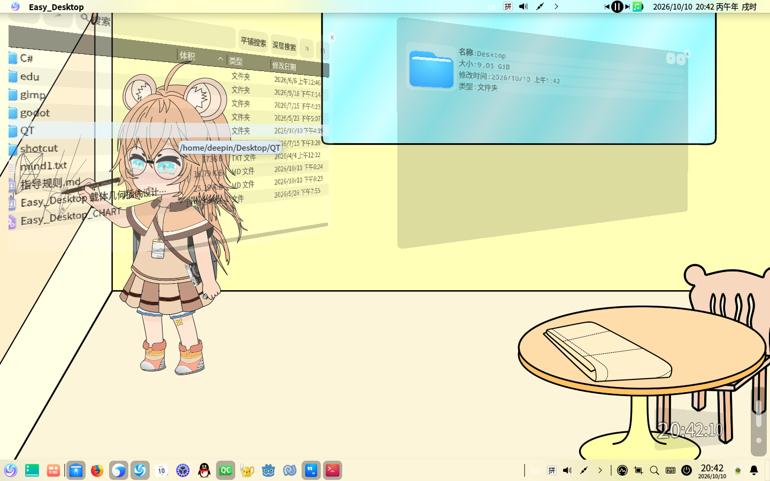Open the system monitor tray icon
This screenshot has height=481, width=770.
click(x=622, y=470)
